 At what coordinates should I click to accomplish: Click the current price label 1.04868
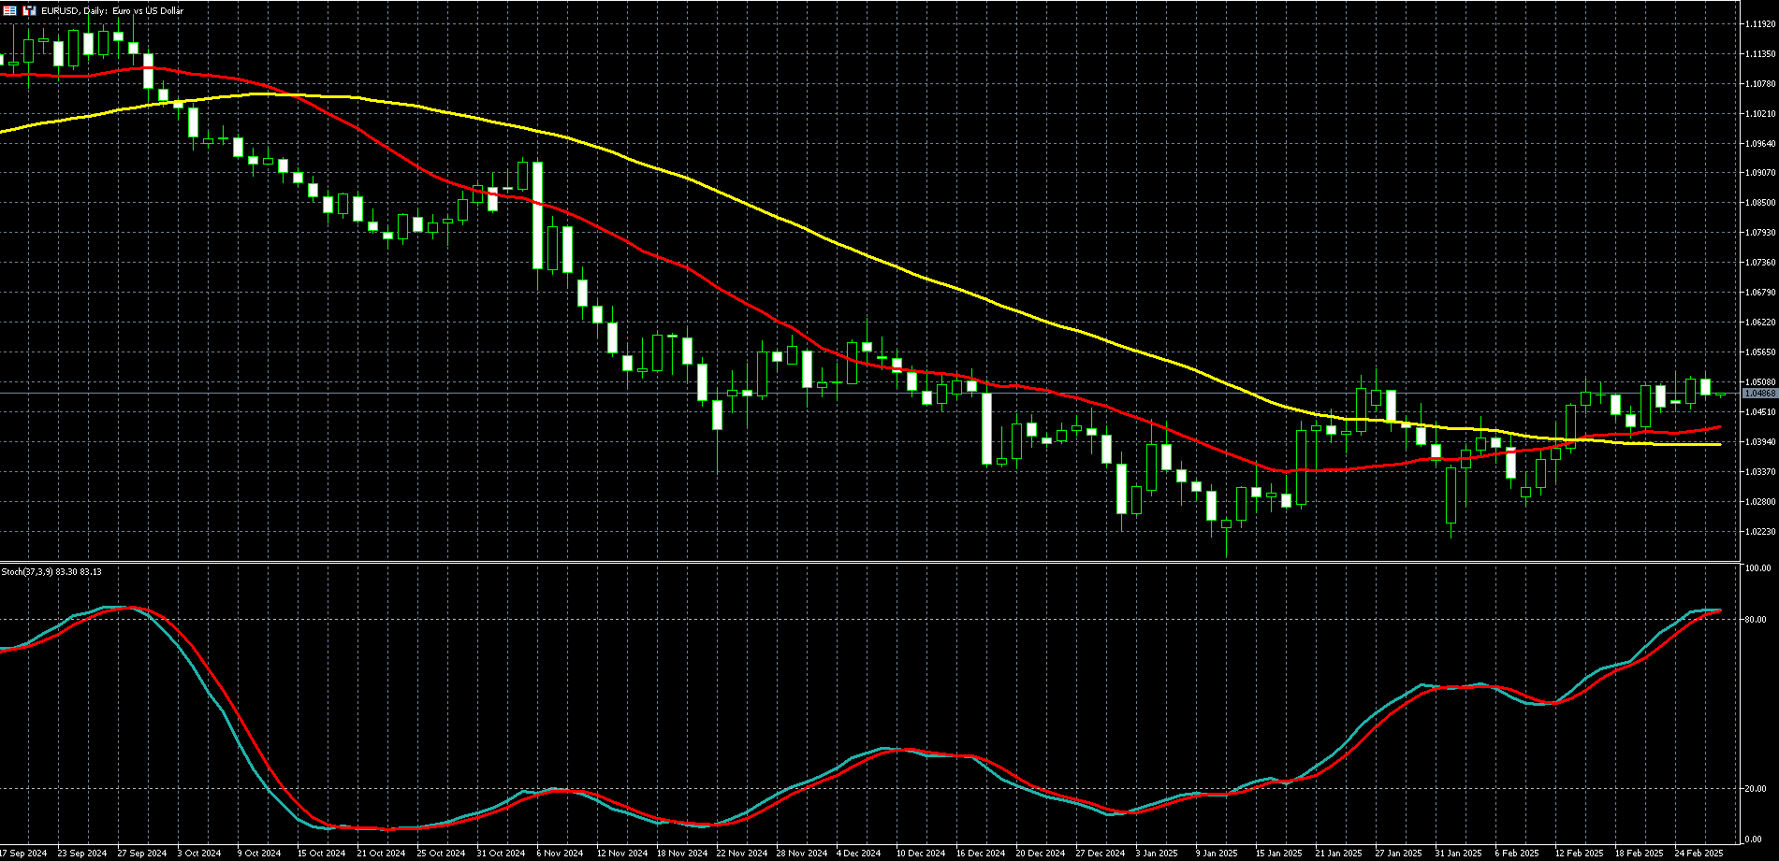click(x=1759, y=394)
